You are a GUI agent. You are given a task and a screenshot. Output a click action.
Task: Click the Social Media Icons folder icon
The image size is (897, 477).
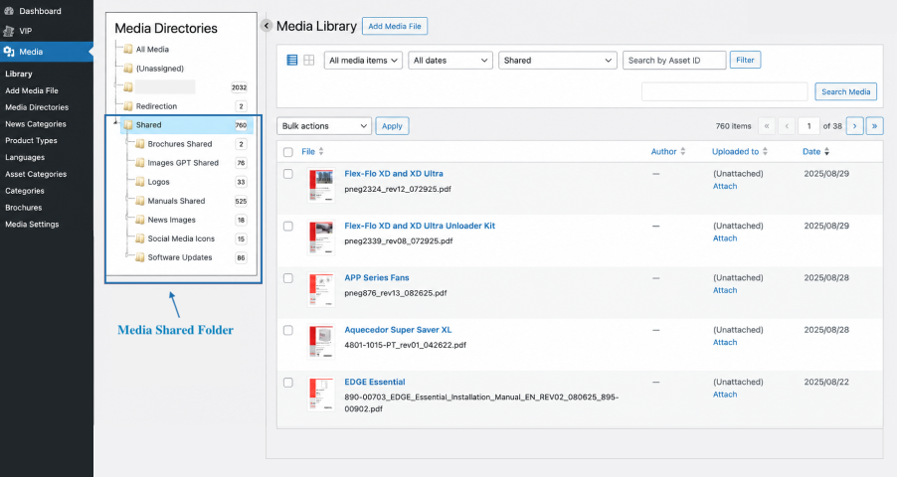click(139, 238)
